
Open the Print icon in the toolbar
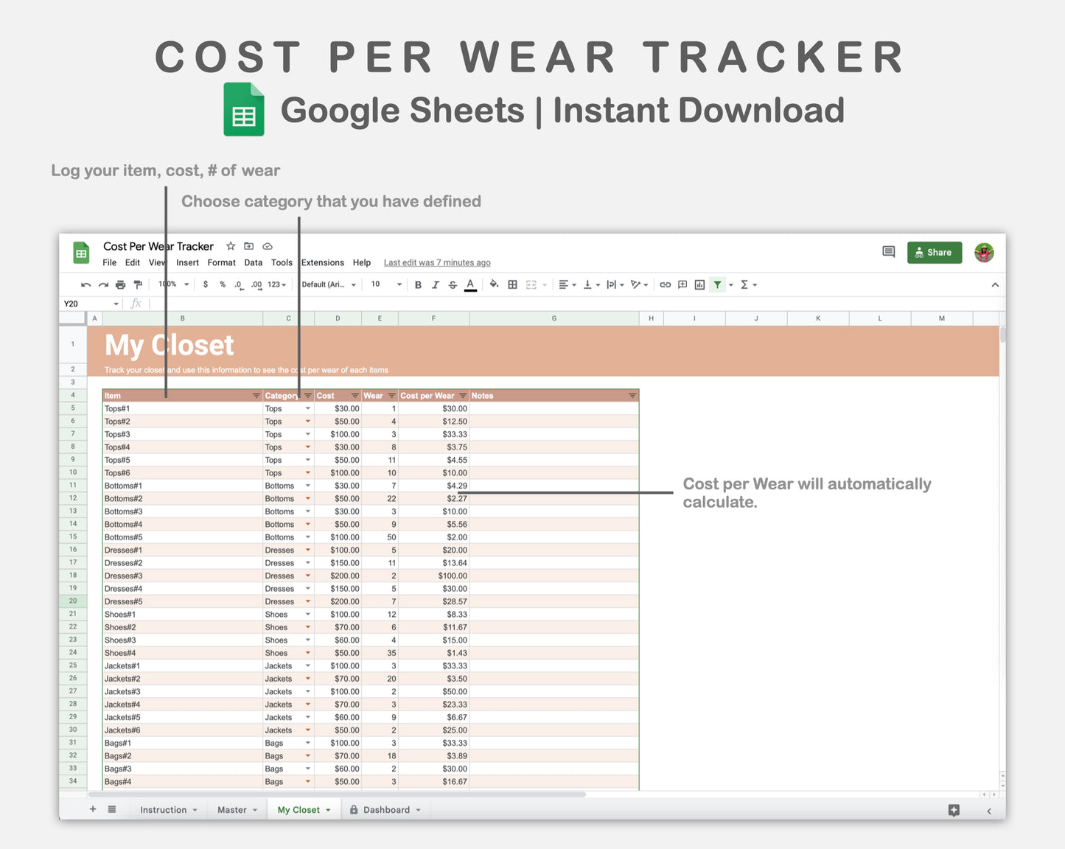[x=120, y=284]
